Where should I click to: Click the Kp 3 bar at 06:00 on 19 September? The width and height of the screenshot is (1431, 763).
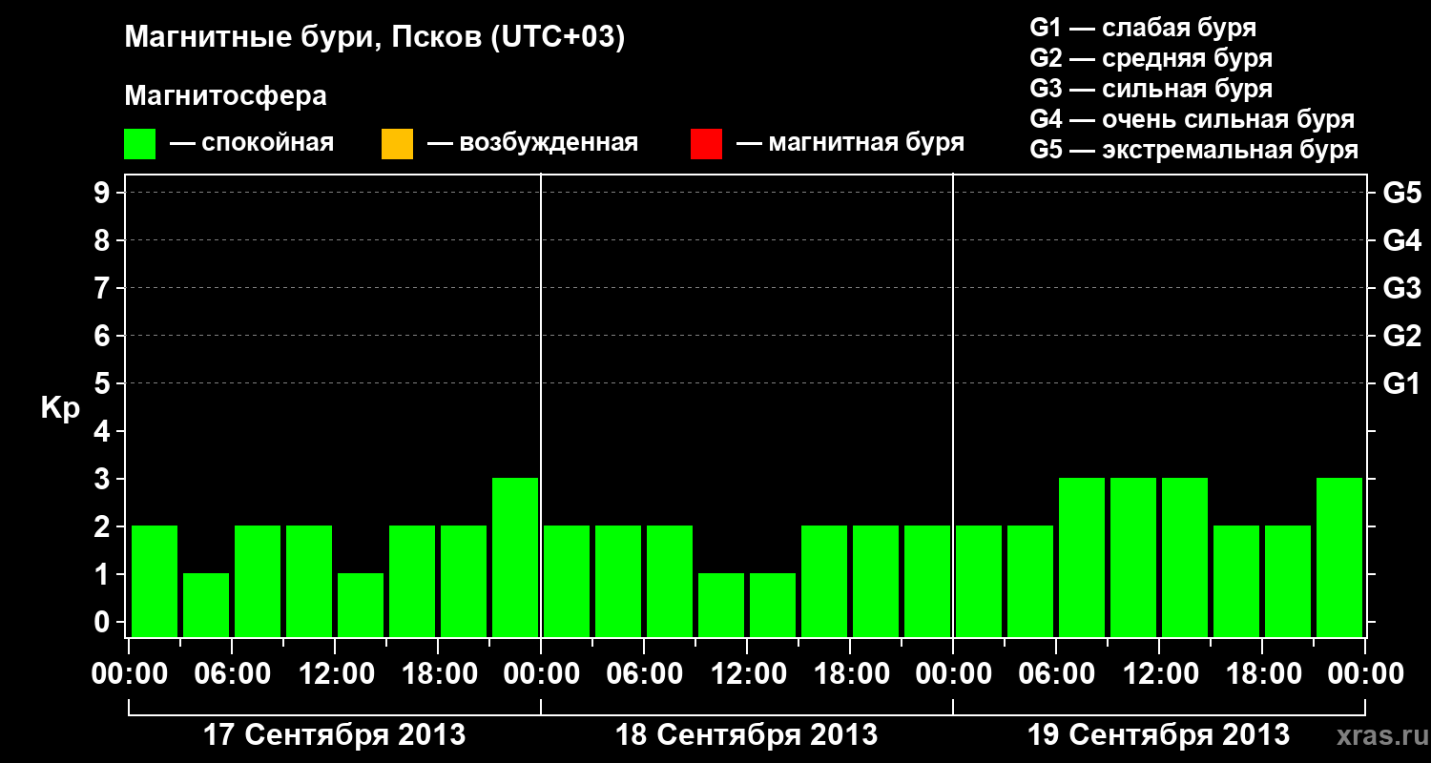(1082, 557)
